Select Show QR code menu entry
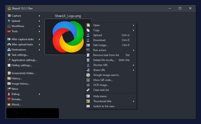The width and height of the screenshot is (201, 124). pyautogui.click(x=111, y=80)
